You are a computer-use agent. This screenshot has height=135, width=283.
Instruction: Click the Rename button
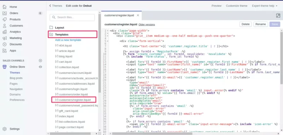[261, 24]
